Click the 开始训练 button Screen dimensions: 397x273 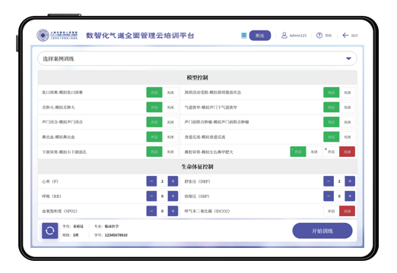pos(322,231)
